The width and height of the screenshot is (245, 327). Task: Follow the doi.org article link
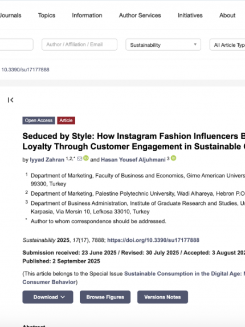click(x=153, y=240)
